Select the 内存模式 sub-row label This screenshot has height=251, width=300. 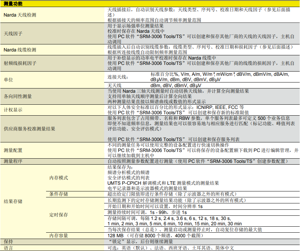coord(58,178)
